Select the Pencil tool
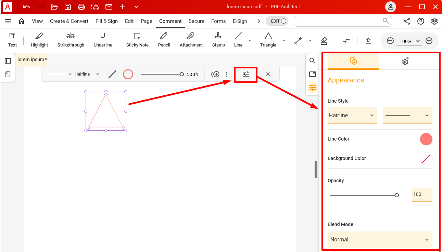The width and height of the screenshot is (443, 252). click(164, 40)
